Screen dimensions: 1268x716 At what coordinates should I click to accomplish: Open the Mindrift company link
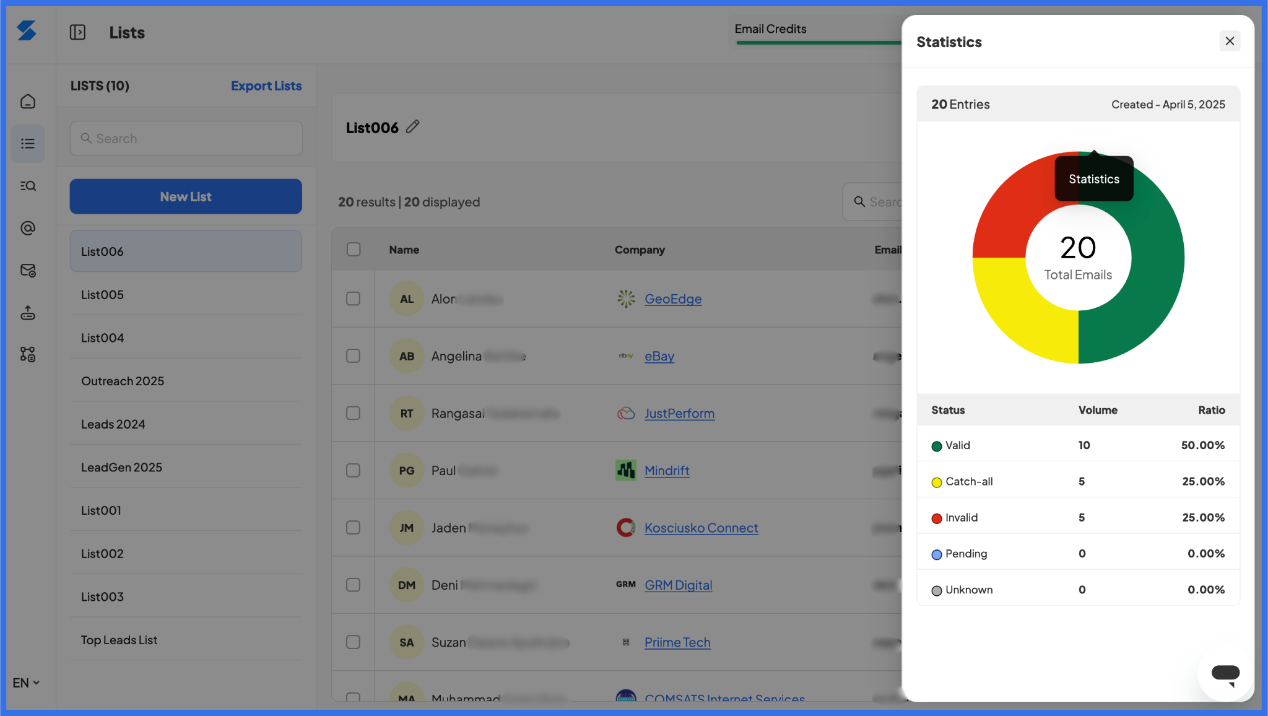click(667, 471)
